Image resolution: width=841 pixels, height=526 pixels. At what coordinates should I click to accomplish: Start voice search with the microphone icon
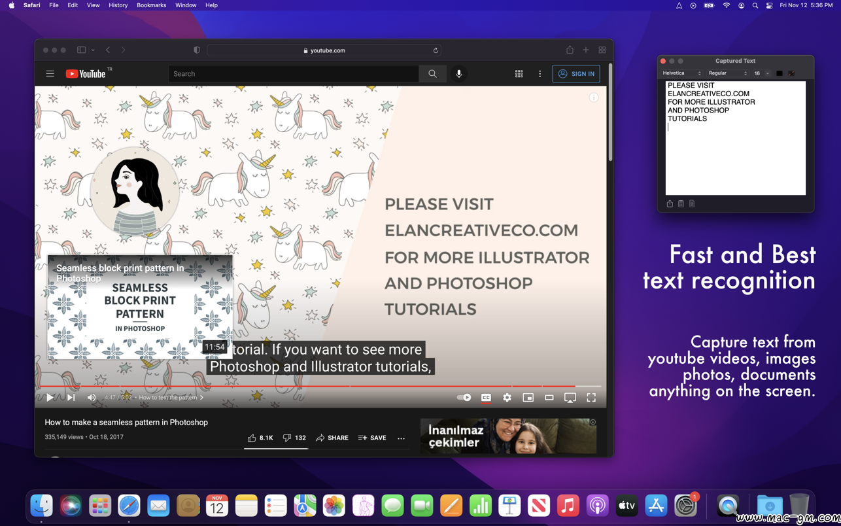459,74
